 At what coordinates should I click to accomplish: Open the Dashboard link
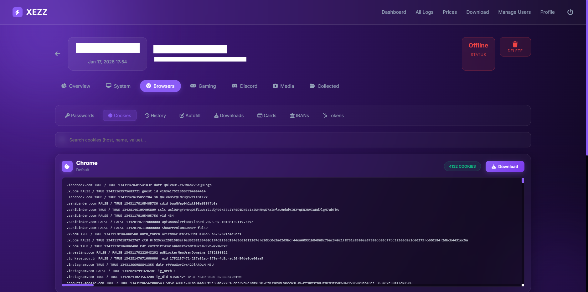(x=394, y=12)
